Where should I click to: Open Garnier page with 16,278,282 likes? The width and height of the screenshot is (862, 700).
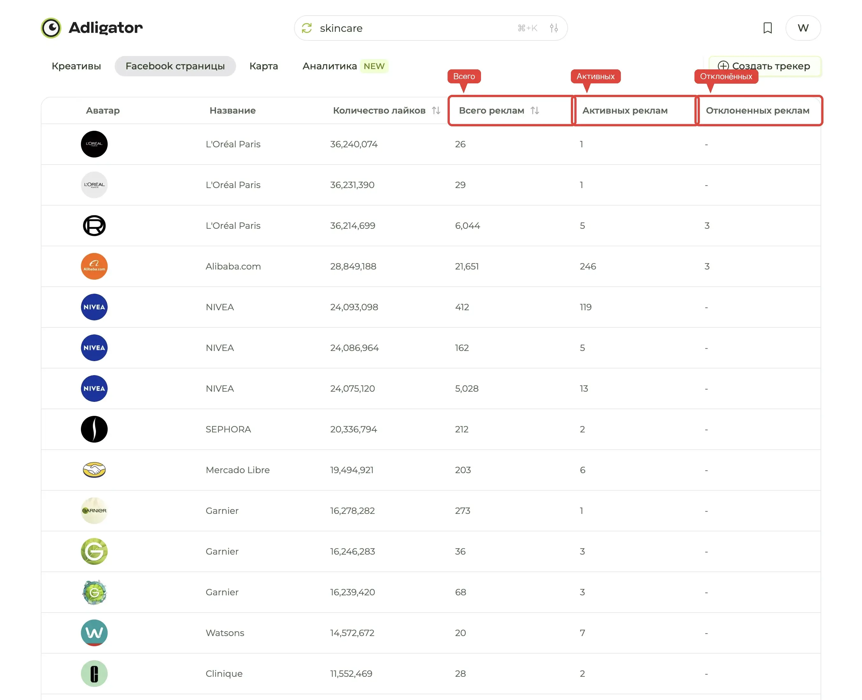pyautogui.click(x=222, y=510)
